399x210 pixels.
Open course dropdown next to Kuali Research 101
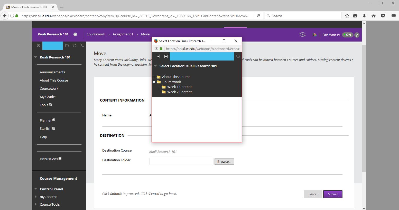point(75,34)
